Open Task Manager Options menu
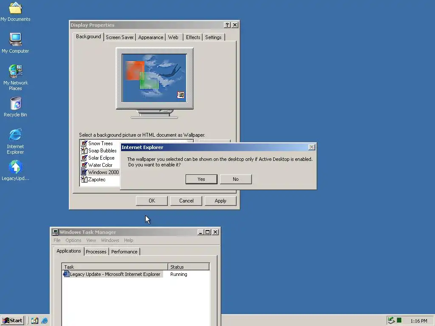The image size is (435, 326). pyautogui.click(x=73, y=240)
